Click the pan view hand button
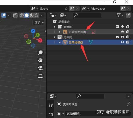This screenshot has height=118, width=133. 40,60
